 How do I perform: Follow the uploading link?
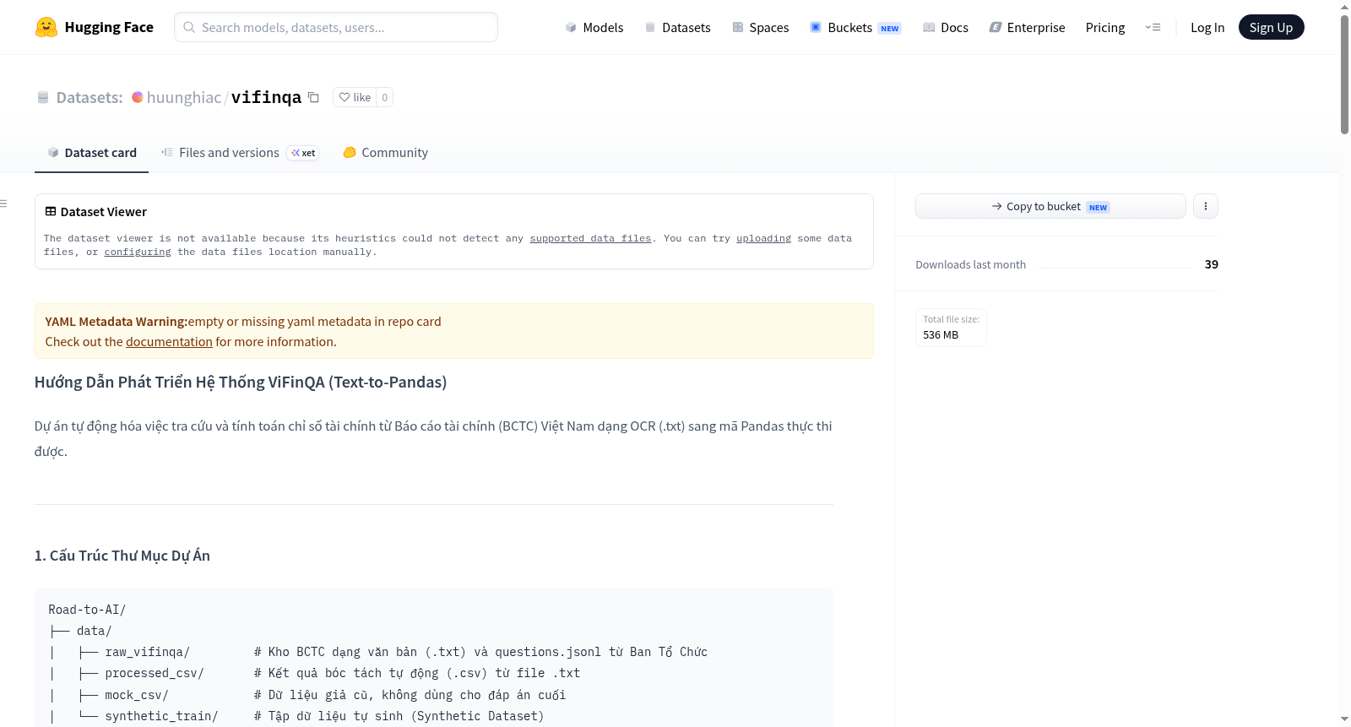coord(764,239)
